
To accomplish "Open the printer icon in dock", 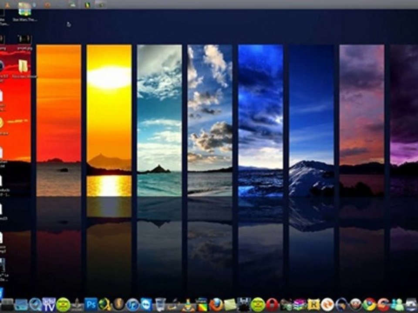I will (x=411, y=305).
